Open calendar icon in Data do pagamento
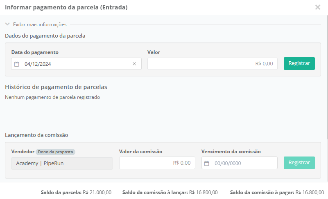Image resolution: width=328 pixels, height=199 pixels. (x=17, y=64)
